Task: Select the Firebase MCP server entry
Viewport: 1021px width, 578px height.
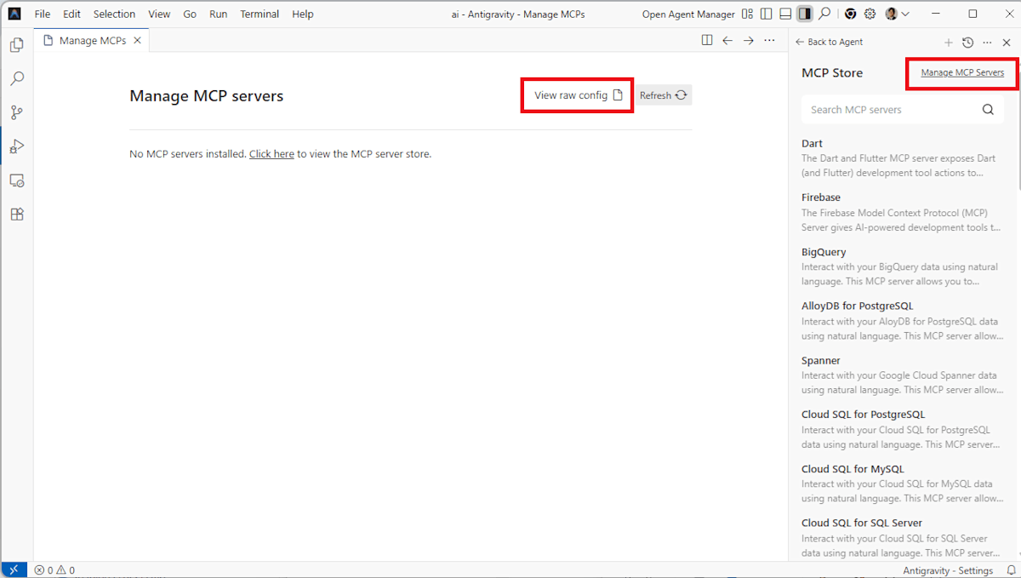Action: pyautogui.click(x=902, y=212)
